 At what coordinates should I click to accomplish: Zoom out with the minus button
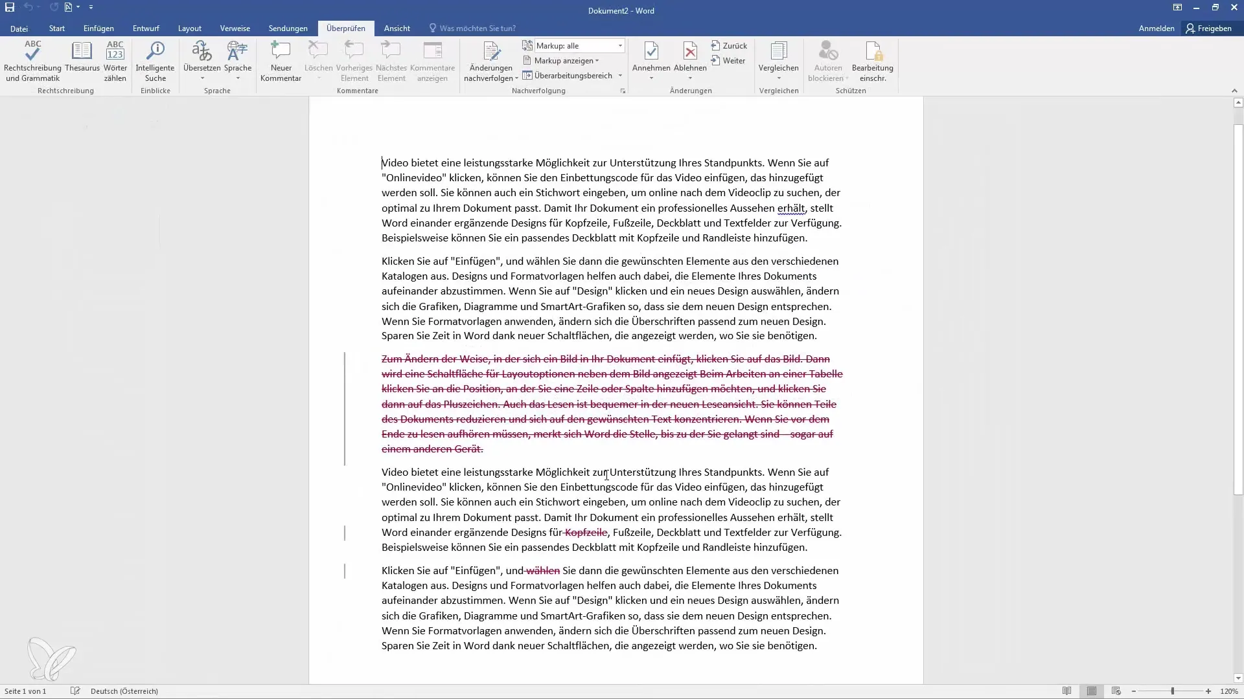tap(1134, 691)
